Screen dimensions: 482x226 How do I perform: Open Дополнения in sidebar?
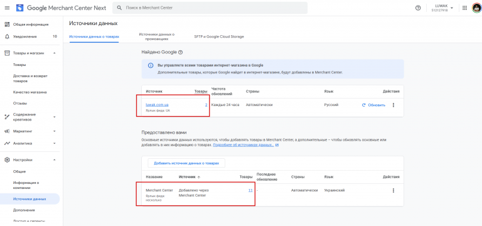coord(24,210)
